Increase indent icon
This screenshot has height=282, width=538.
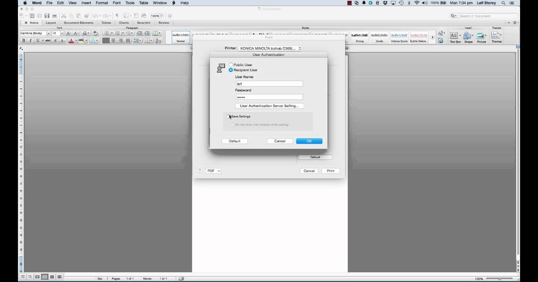coord(147,33)
